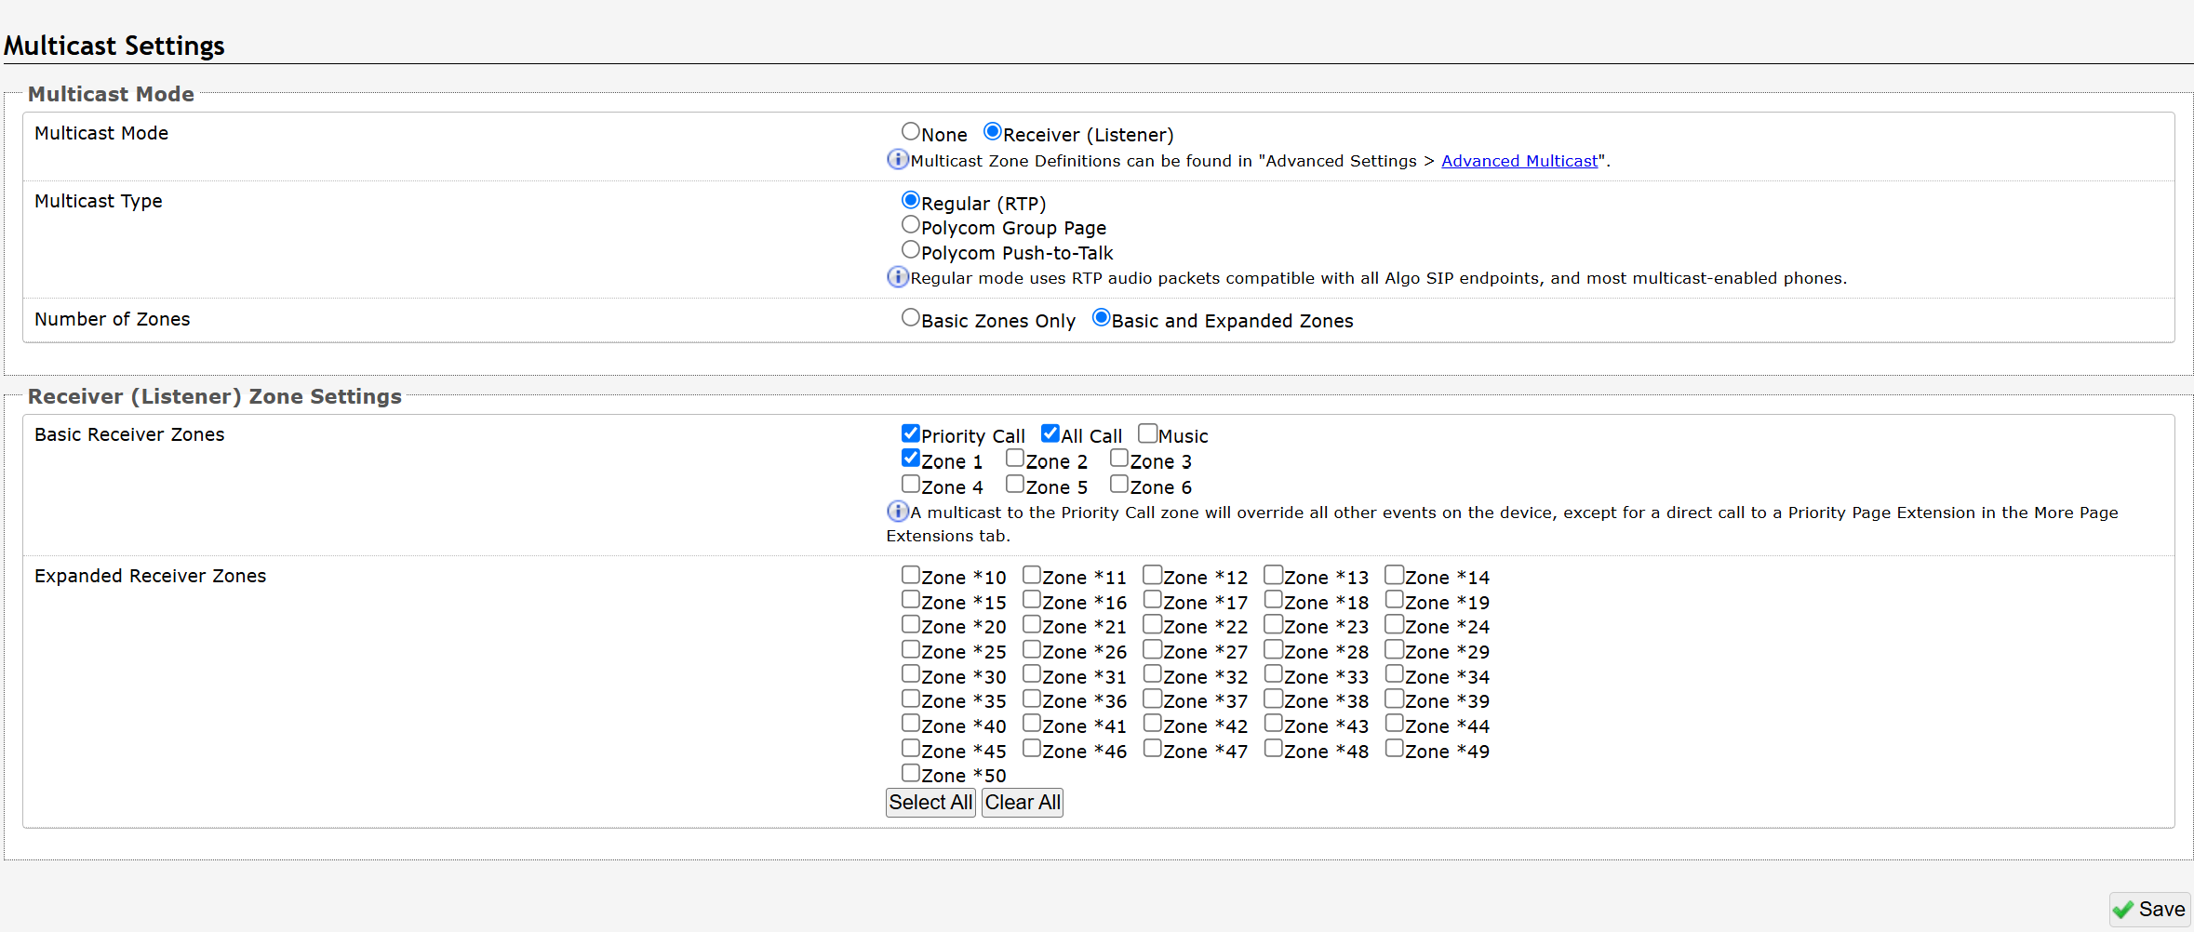Enable the Zone 3 checkbox
2194x932 pixels.
tap(1119, 459)
